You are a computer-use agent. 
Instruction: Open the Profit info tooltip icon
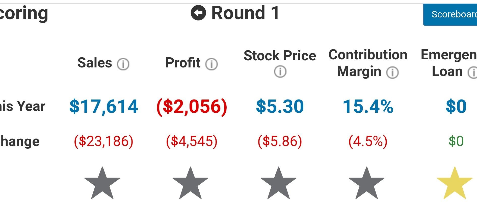211,64
